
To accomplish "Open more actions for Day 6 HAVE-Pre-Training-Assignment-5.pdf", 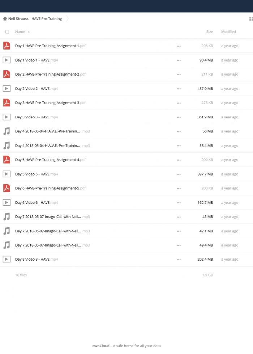I will tap(179, 188).
